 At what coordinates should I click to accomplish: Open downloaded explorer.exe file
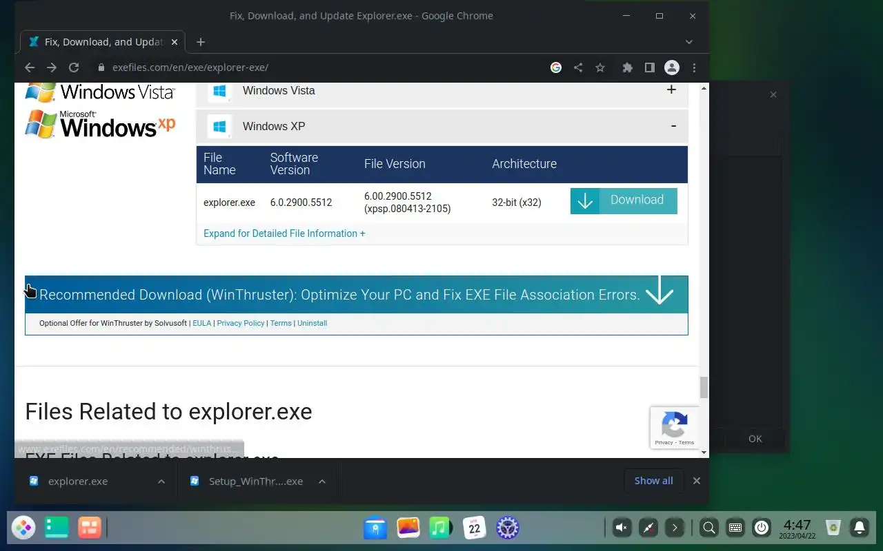pyautogui.click(x=77, y=481)
